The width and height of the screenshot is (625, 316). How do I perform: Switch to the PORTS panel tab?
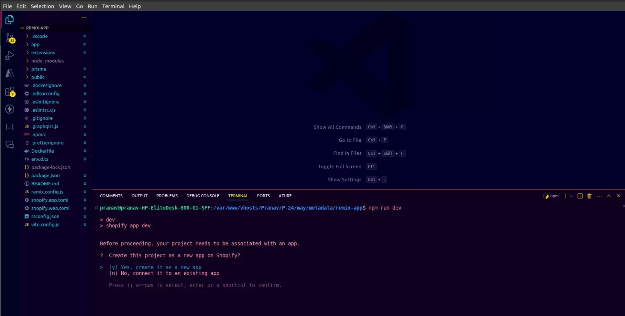pos(263,196)
